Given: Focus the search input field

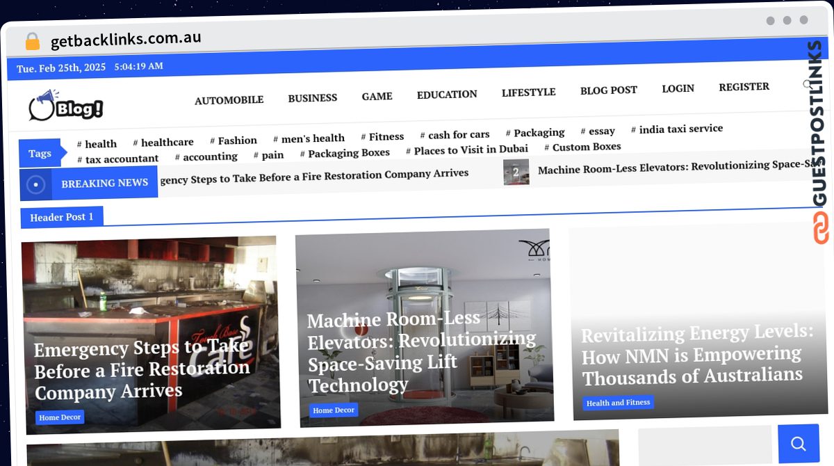Looking at the screenshot, I should 705,446.
